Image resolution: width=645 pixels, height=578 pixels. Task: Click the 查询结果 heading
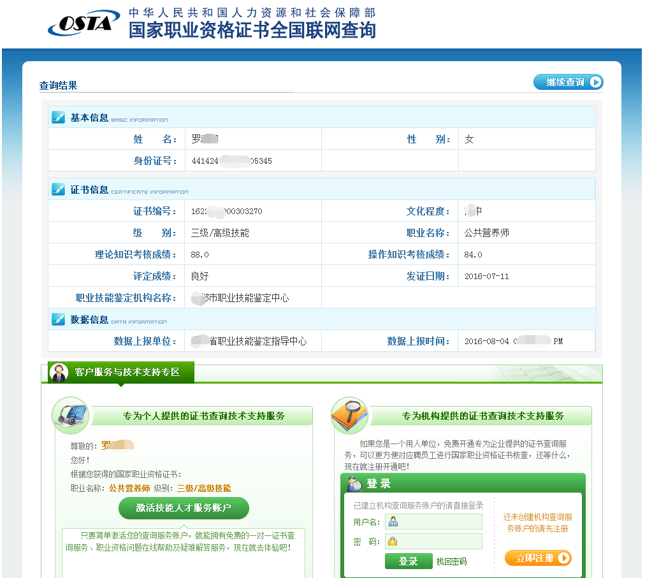pos(58,85)
